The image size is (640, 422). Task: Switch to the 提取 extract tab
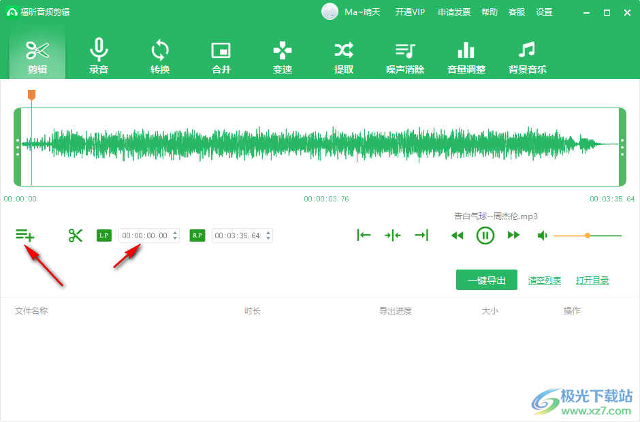click(343, 57)
